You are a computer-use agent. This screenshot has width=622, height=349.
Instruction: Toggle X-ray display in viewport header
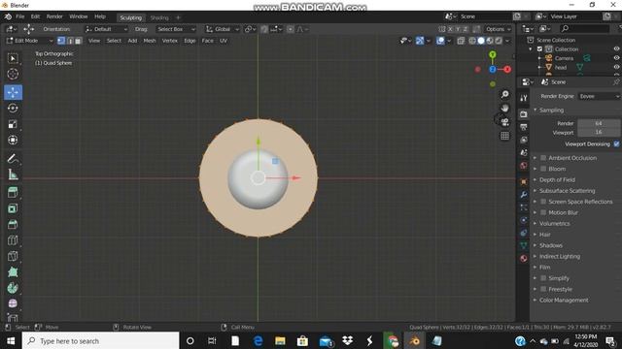click(x=461, y=41)
